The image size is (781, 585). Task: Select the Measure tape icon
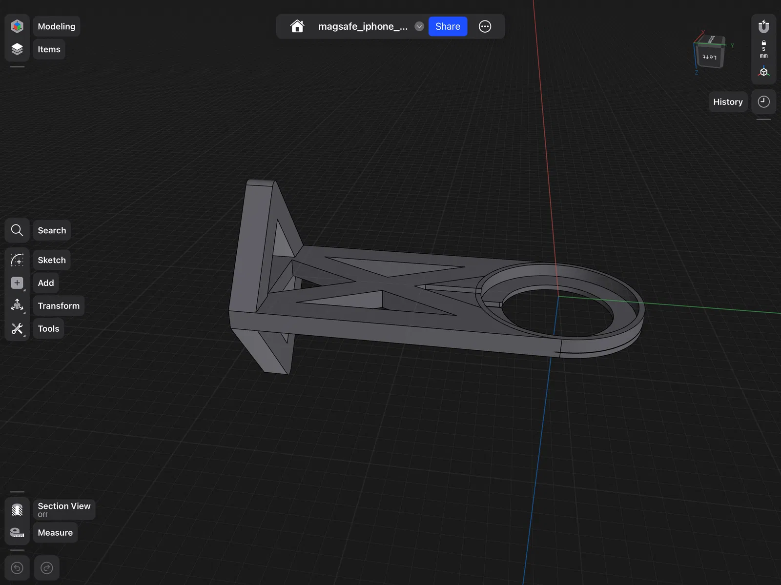point(17,533)
